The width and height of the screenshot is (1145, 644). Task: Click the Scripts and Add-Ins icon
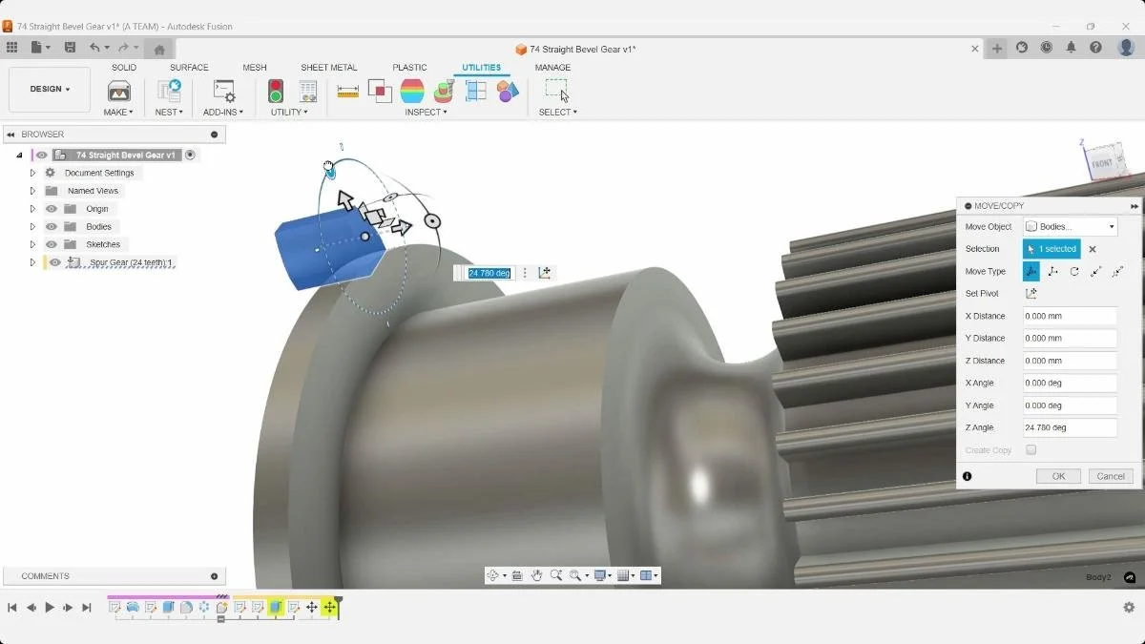[x=224, y=91]
